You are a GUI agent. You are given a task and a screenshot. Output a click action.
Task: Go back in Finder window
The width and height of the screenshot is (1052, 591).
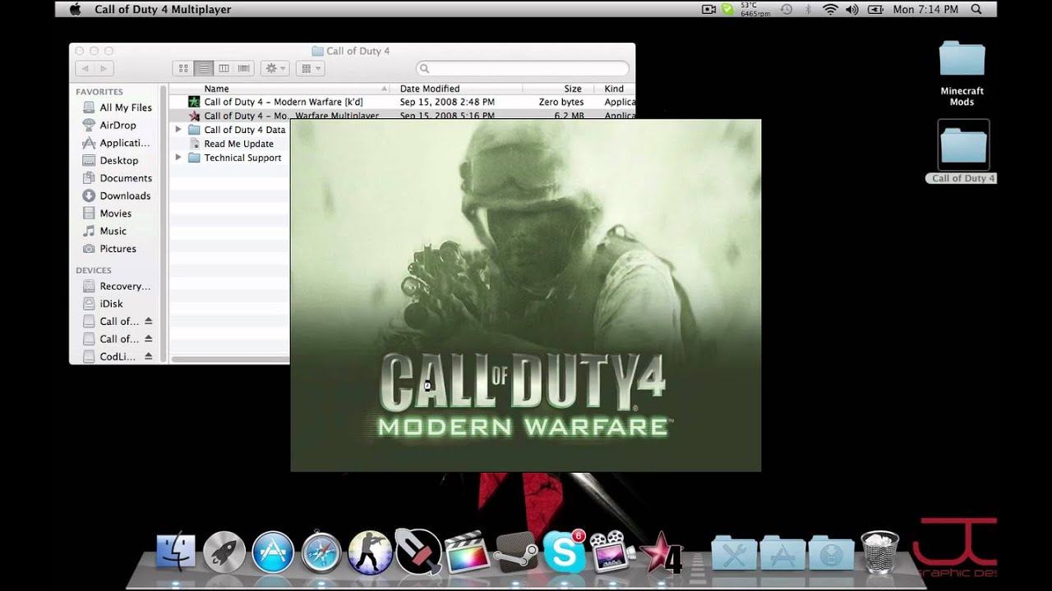(85, 69)
